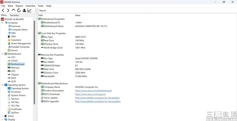The image size is (237, 121).
Task: Open the UpTime tree item
Action: point(13,113)
